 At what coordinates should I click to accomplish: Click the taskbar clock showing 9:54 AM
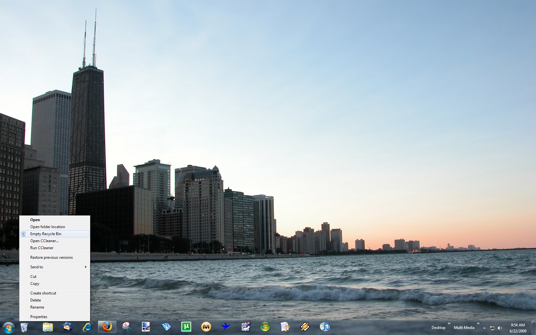pos(517,328)
